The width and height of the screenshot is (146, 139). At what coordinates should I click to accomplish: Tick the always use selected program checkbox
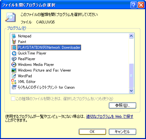(13, 99)
